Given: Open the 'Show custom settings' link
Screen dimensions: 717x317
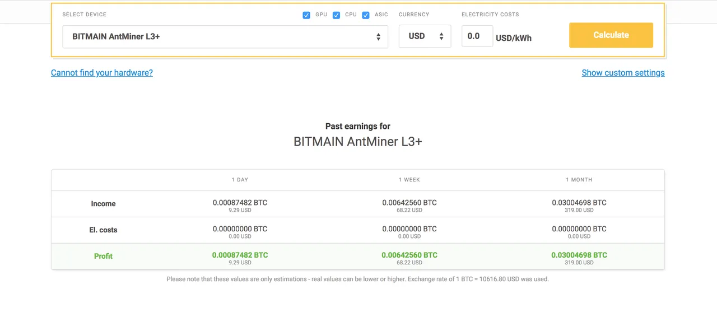Looking at the screenshot, I should [623, 73].
